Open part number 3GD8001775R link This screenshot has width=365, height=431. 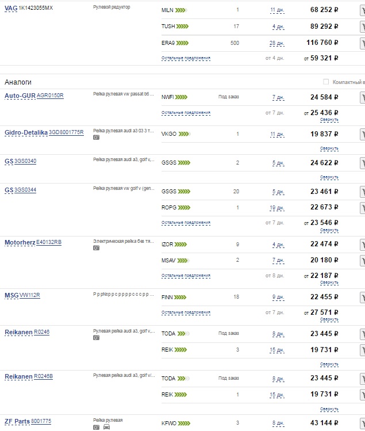point(66,132)
